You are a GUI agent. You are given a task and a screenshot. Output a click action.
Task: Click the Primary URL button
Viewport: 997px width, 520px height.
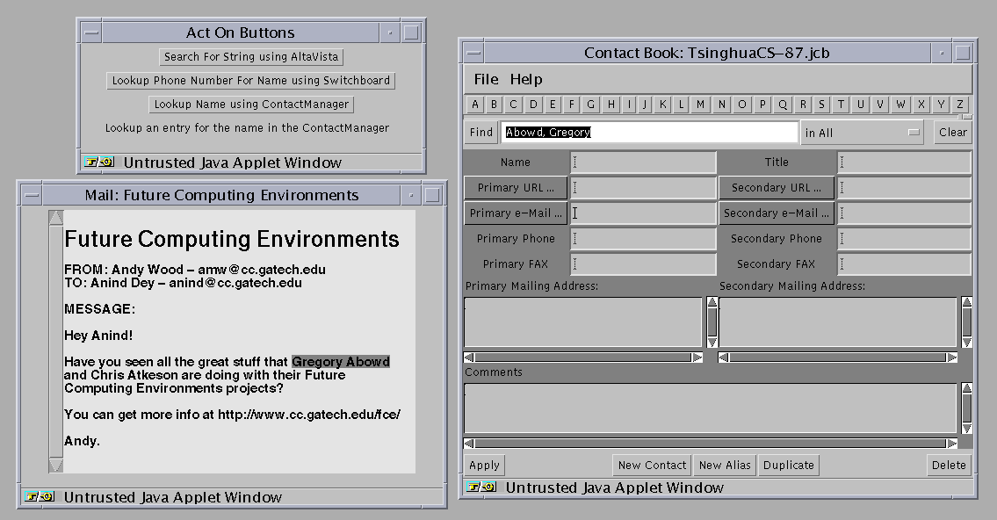pos(516,187)
